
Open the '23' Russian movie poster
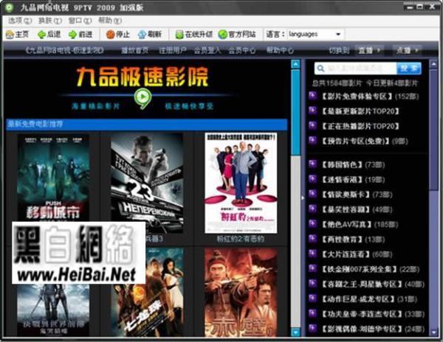[147, 184]
